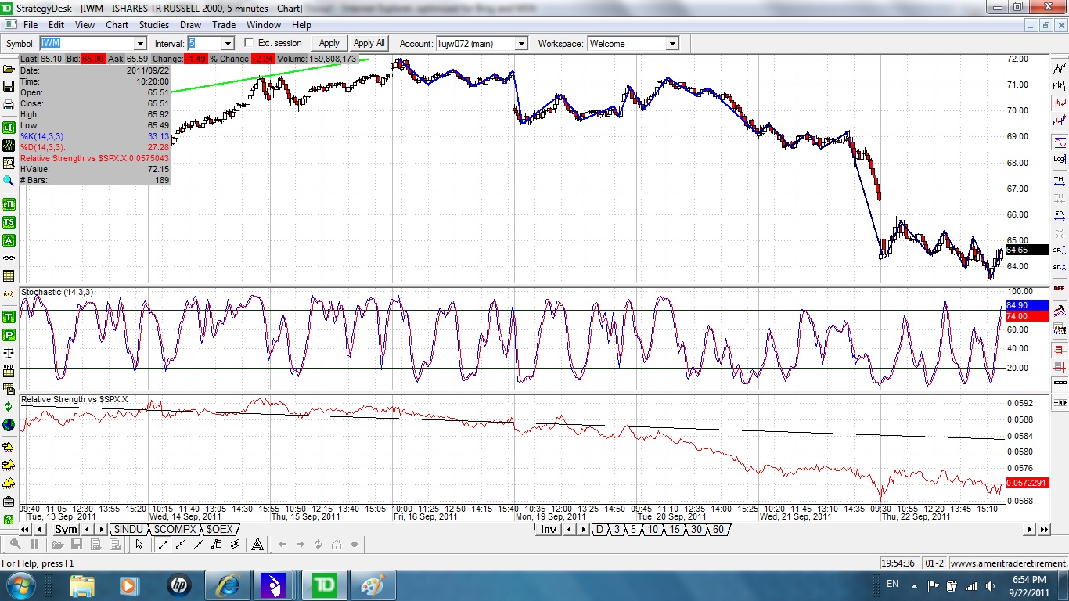The height and width of the screenshot is (601, 1069).
Task: Select the 15 minute interval tab
Action: [x=675, y=530]
